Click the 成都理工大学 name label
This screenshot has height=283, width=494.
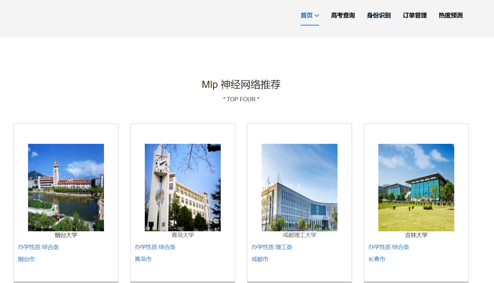300,235
